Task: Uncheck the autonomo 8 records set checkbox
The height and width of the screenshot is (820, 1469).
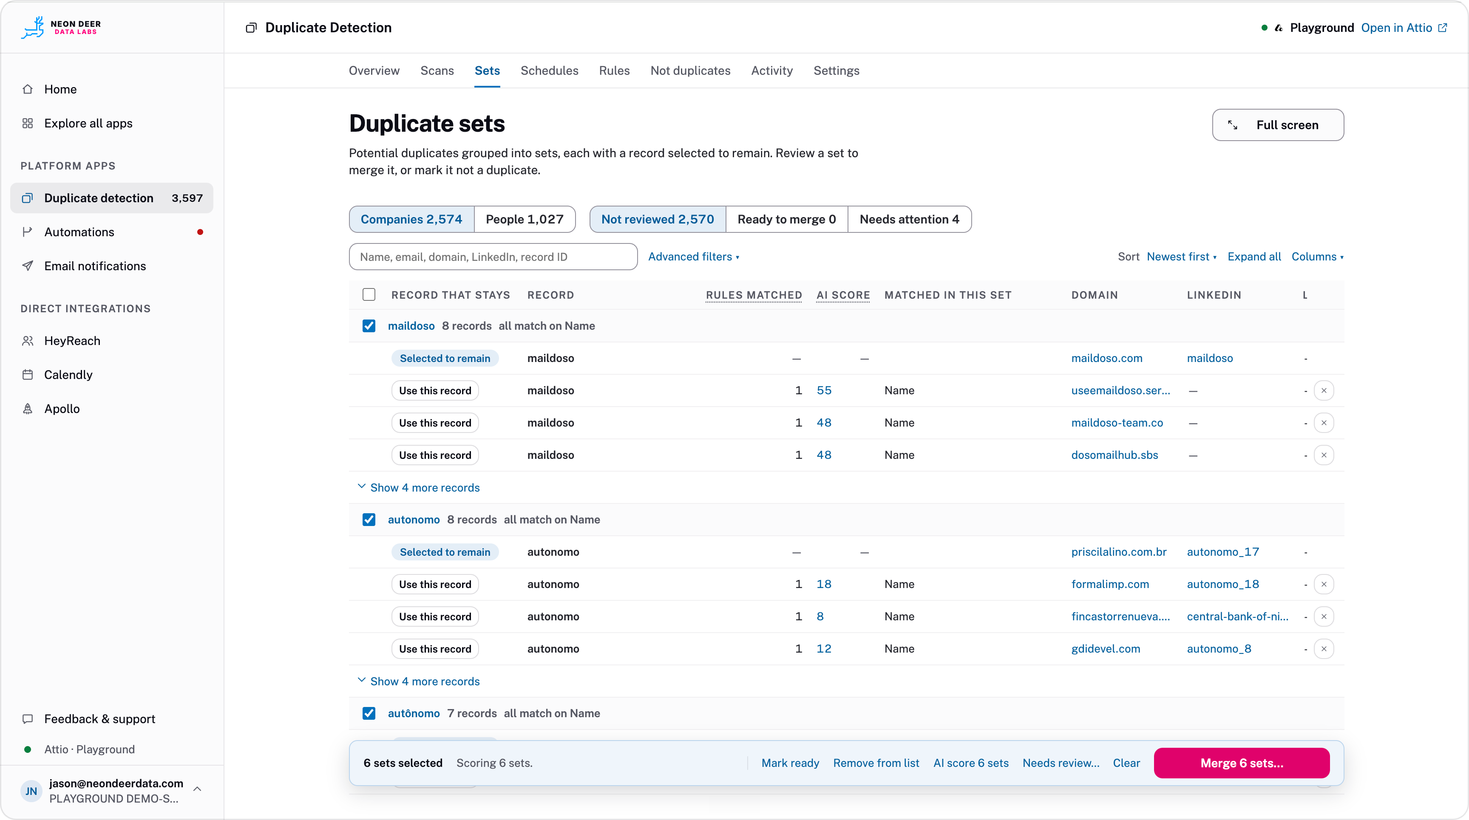Action: coord(369,520)
